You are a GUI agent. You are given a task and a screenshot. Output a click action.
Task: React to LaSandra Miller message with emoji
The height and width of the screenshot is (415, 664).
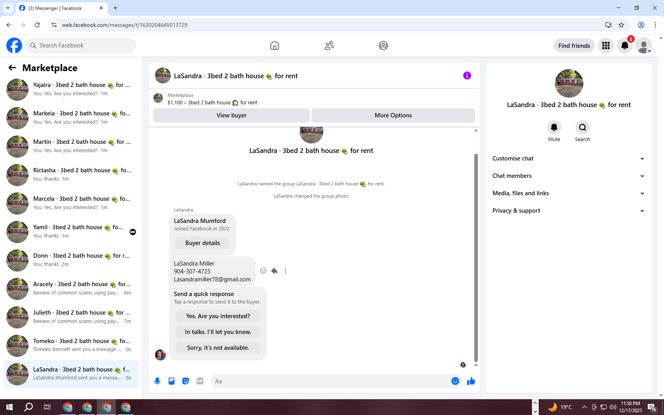[263, 271]
